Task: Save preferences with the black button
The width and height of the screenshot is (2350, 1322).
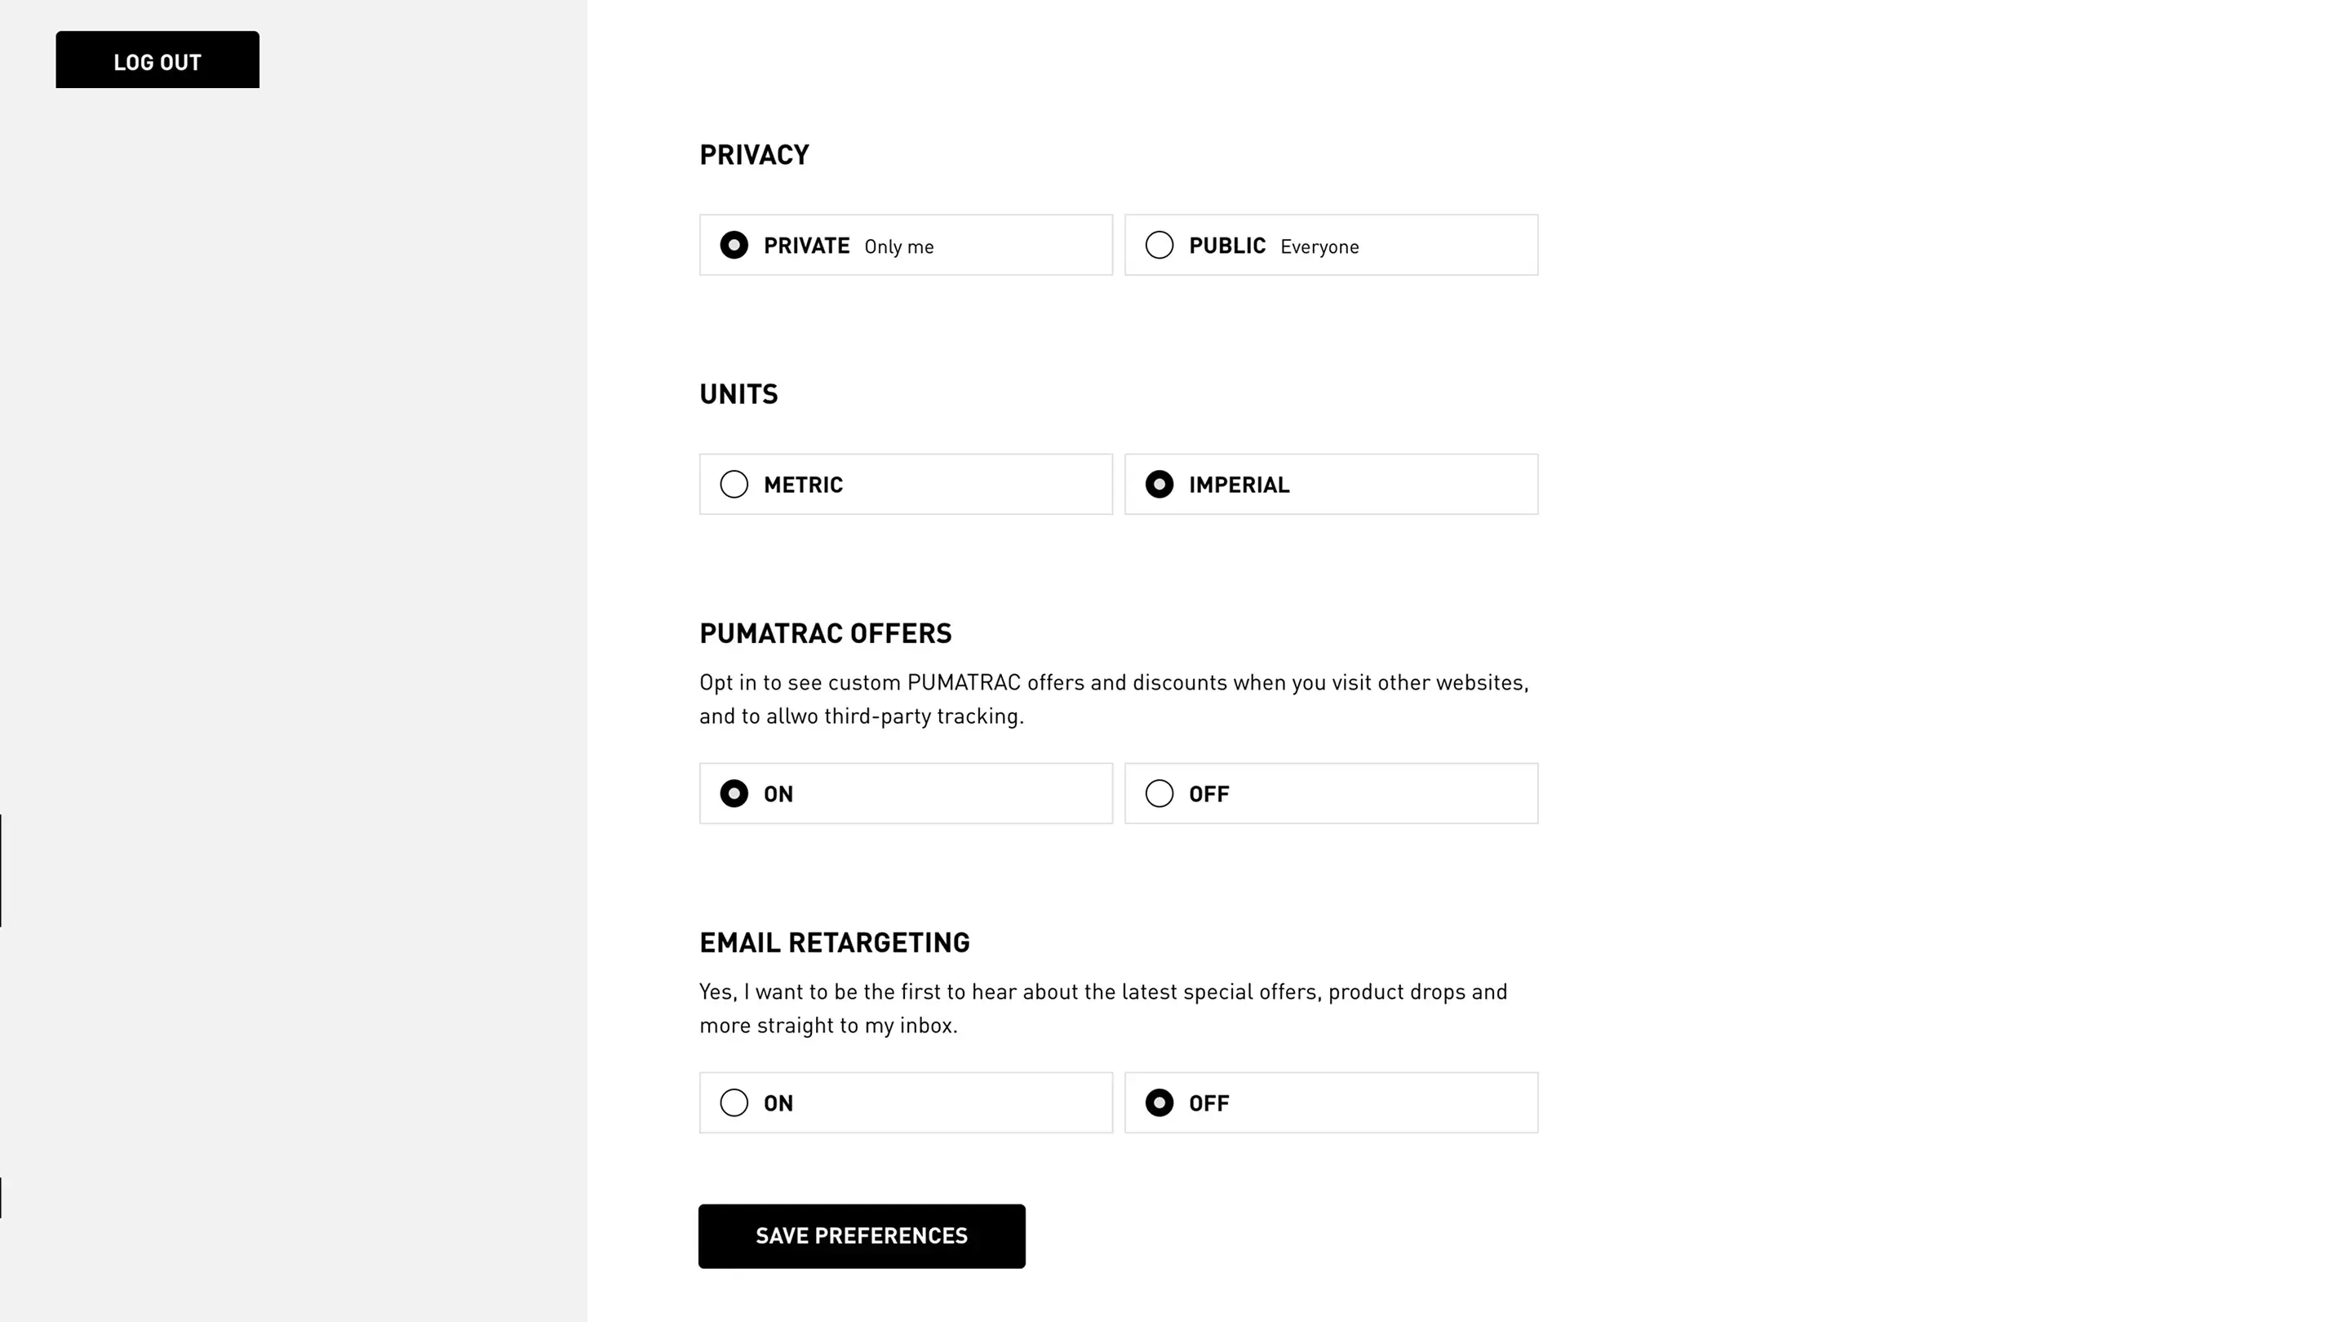Action: pos(861,1235)
